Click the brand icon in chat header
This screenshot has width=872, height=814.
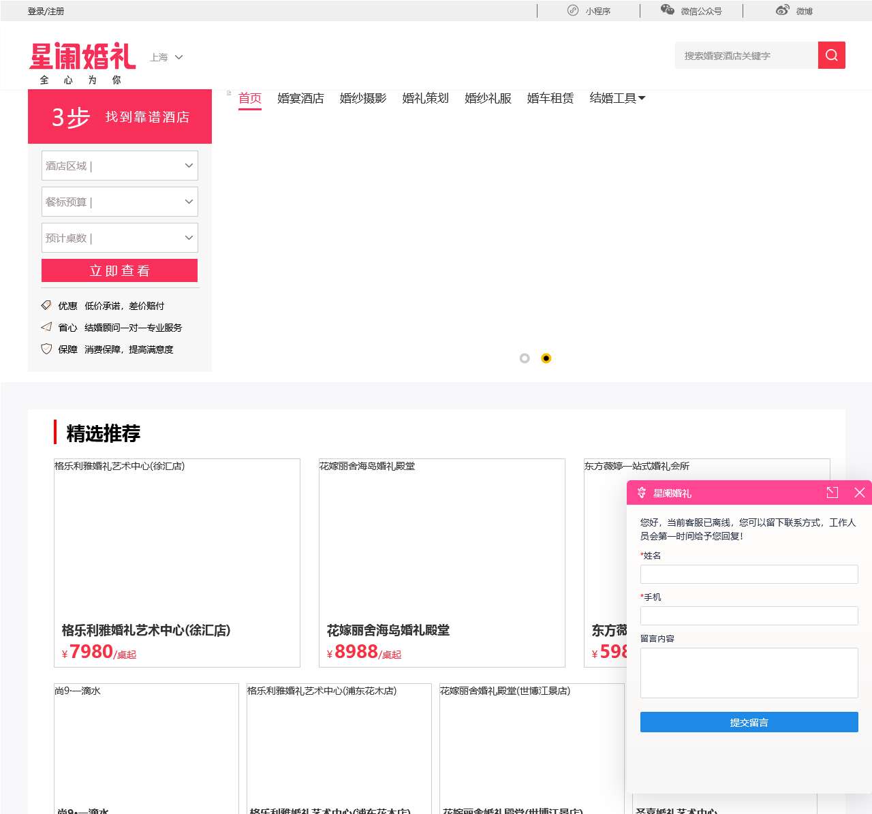(x=641, y=492)
